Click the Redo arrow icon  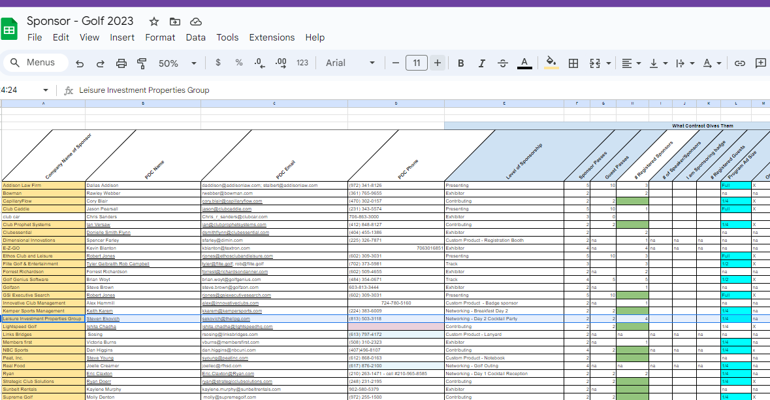click(x=101, y=63)
